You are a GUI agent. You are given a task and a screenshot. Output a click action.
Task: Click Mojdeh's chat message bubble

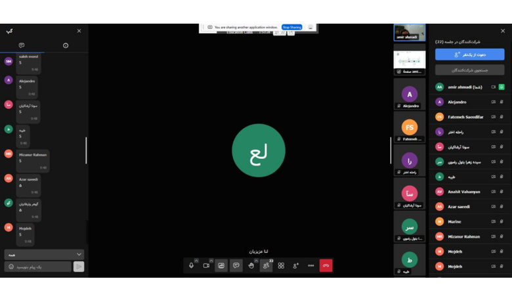(x=25, y=235)
